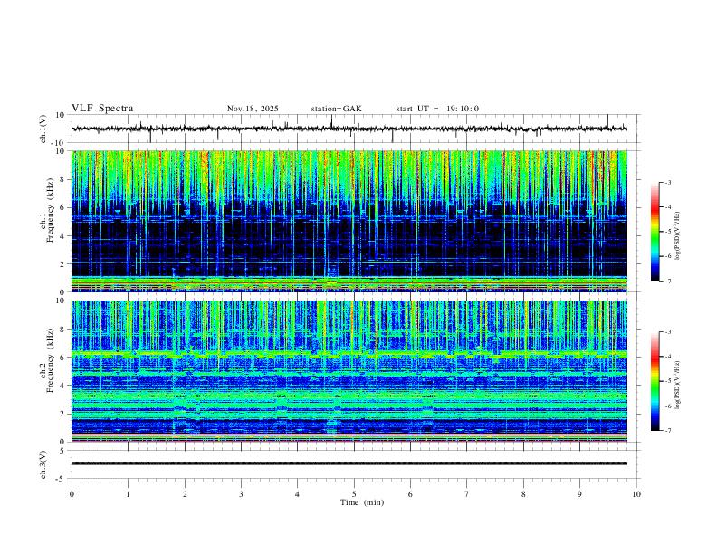Click the "-7" tick on ch.1 color bar
This screenshot has height=554, width=717.
click(x=667, y=282)
